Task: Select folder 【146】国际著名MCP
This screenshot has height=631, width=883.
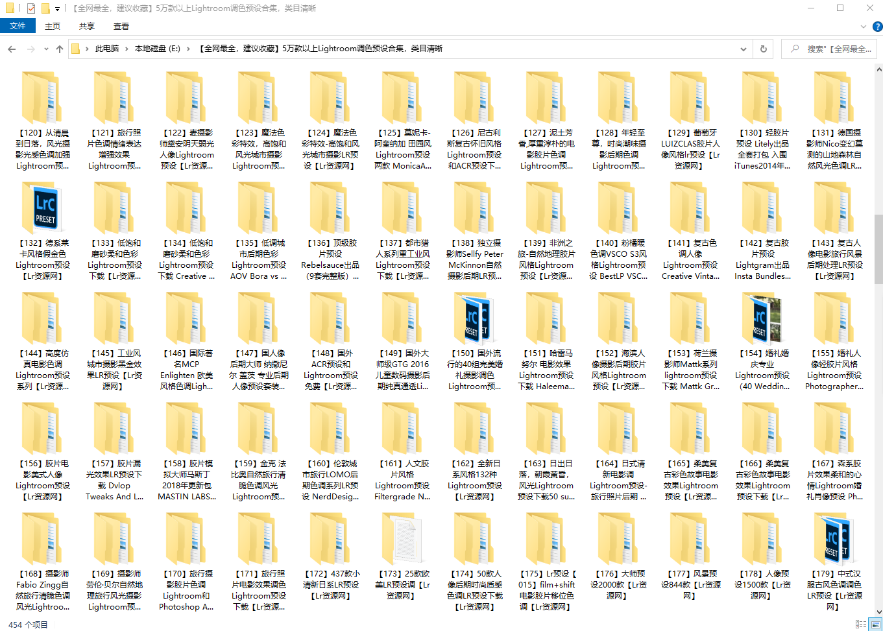Action: coord(187,341)
